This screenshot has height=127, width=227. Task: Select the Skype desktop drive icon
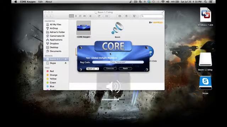(205, 83)
